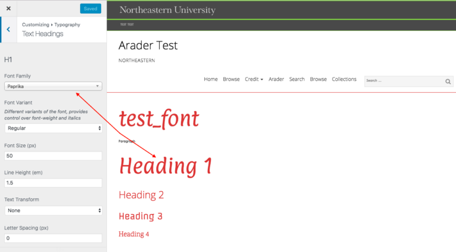Click the back arrow in Typography panel
This screenshot has height=252, width=456.
tap(8, 30)
